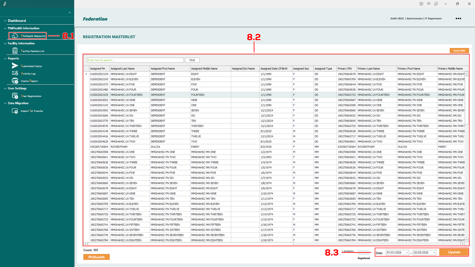Click the three-dots more options menu
This screenshot has height=267, width=475.
pyautogui.click(x=458, y=18)
